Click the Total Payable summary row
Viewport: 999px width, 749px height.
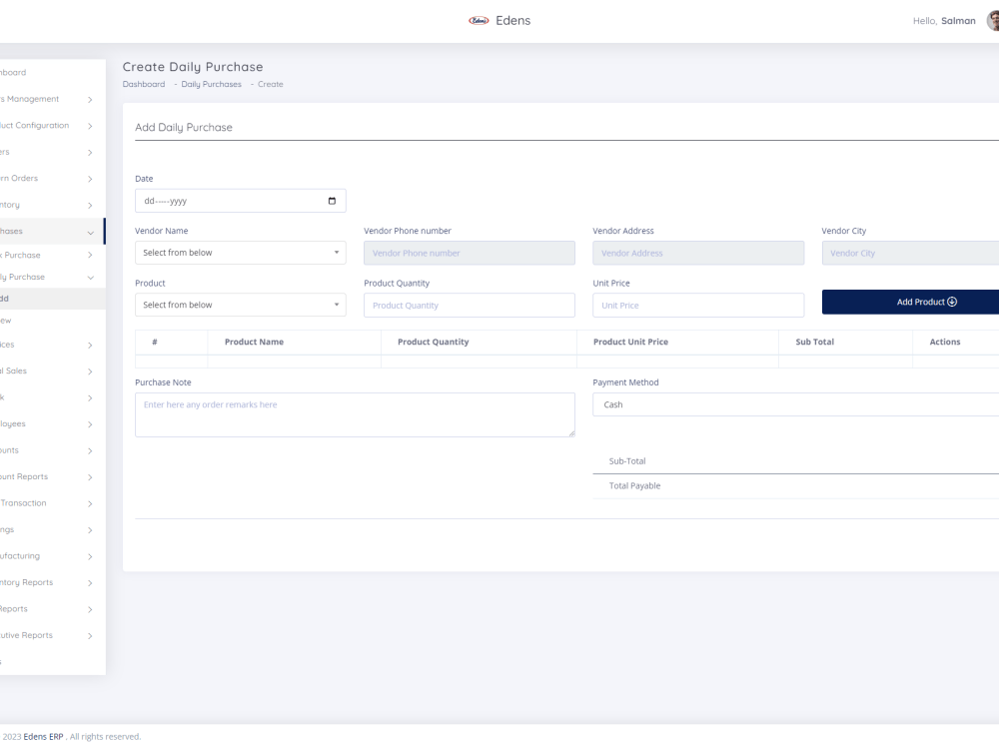coord(796,486)
